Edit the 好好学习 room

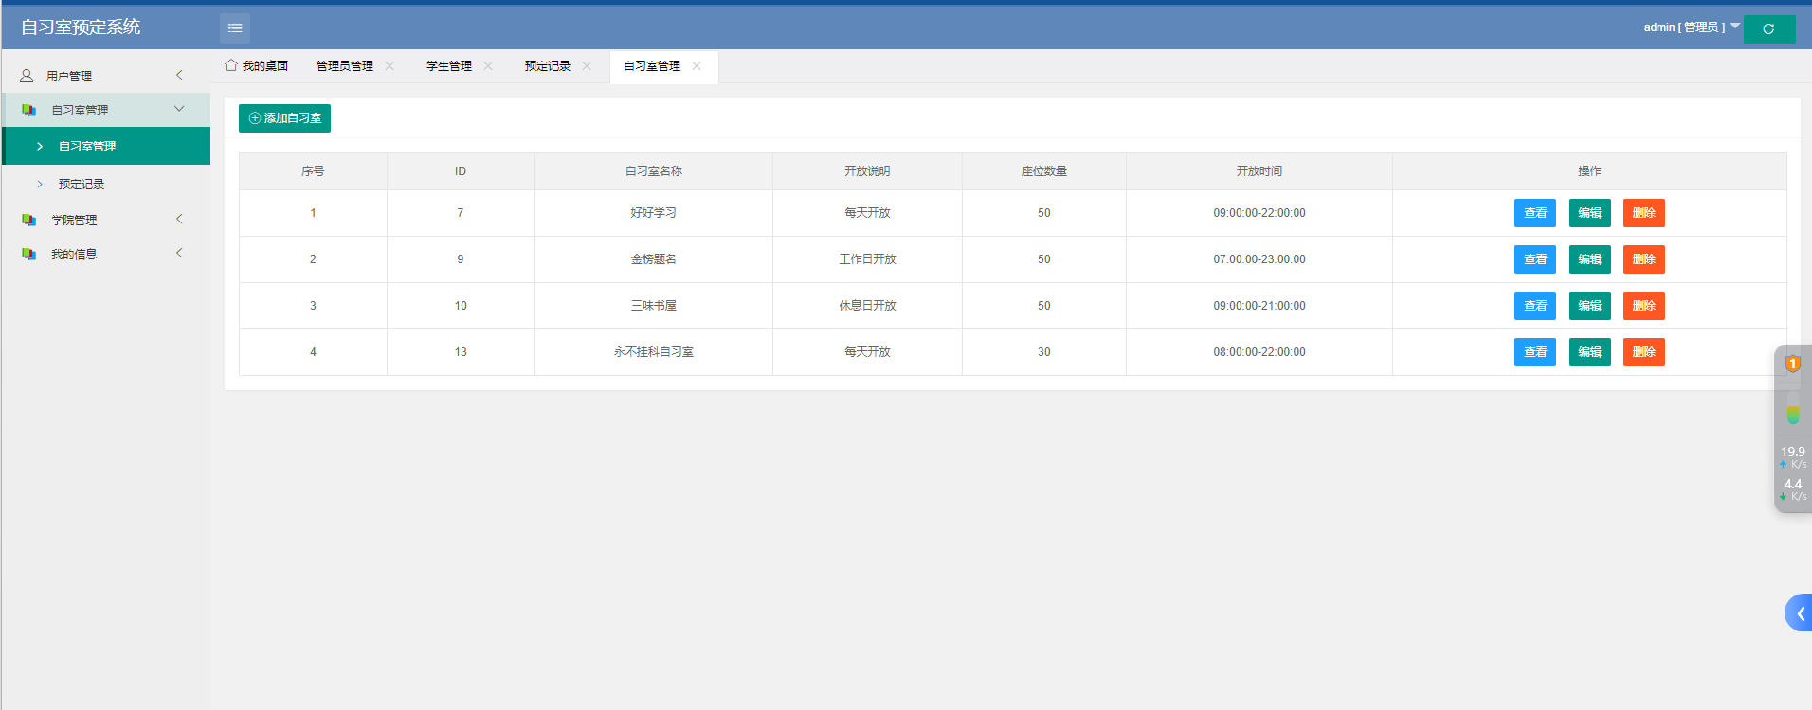1589,213
